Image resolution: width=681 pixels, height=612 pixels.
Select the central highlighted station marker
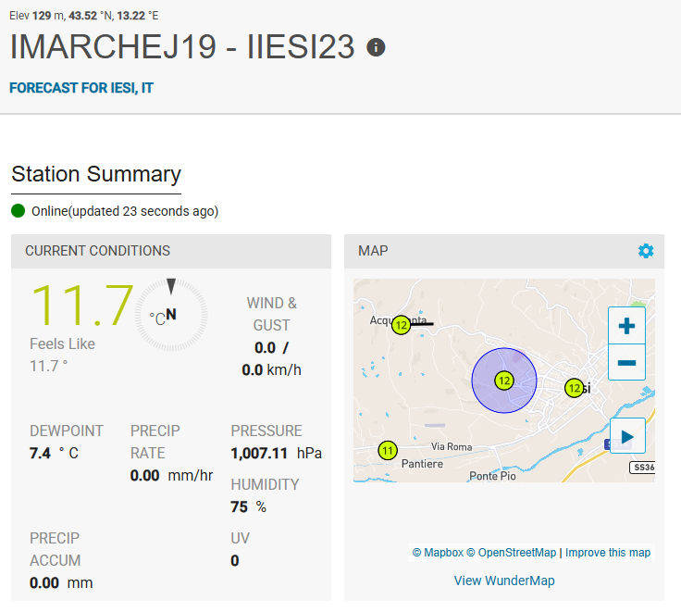coord(503,381)
